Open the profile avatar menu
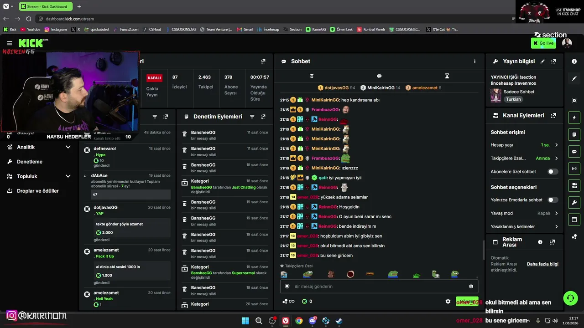The height and width of the screenshot is (328, 584). [567, 43]
